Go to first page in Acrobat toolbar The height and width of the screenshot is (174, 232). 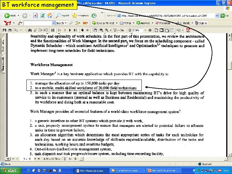pos(59,30)
